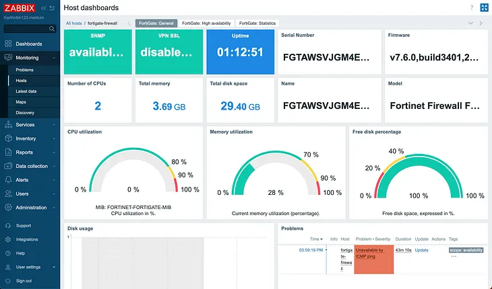The width and height of the screenshot is (492, 289).
Task: Open Hosts under Monitoring
Action: pyautogui.click(x=21, y=81)
